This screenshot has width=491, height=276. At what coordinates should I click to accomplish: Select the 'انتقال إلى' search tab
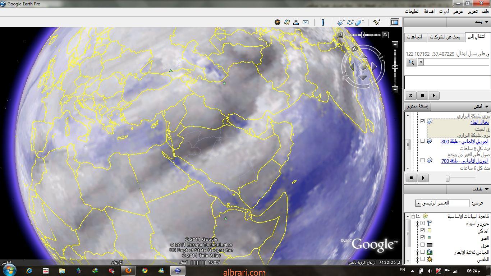click(x=478, y=37)
